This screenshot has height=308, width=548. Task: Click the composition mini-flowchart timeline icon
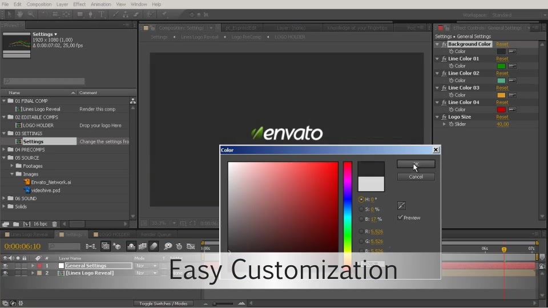point(91,246)
